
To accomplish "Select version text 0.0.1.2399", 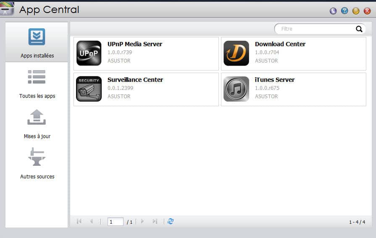I will pyautogui.click(x=121, y=88).
